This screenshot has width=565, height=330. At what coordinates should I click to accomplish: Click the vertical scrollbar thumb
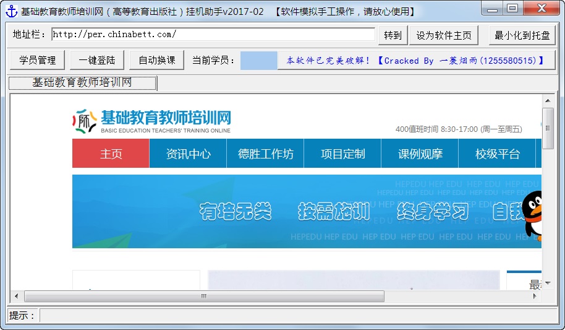pyautogui.click(x=548, y=128)
